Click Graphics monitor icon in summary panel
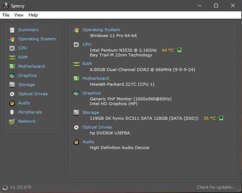Image resolution: width=242 pixels, height=193 pixels. click(x=76, y=93)
